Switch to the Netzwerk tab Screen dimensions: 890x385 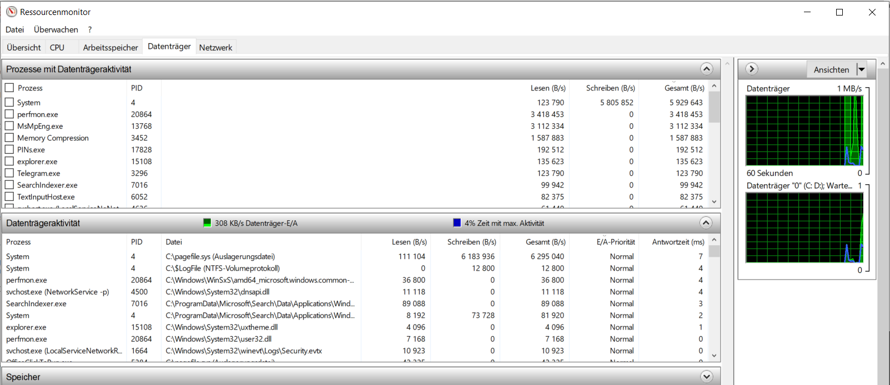click(215, 47)
